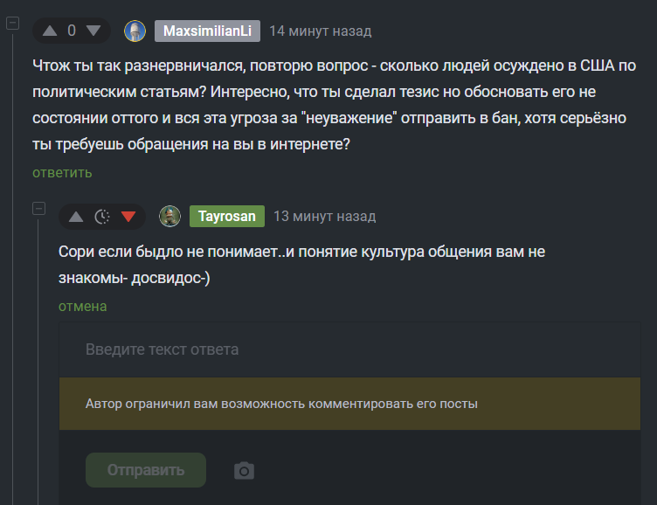This screenshot has height=505, width=657.
Task: Click "отмена" to cancel the reply
Action: tap(82, 306)
